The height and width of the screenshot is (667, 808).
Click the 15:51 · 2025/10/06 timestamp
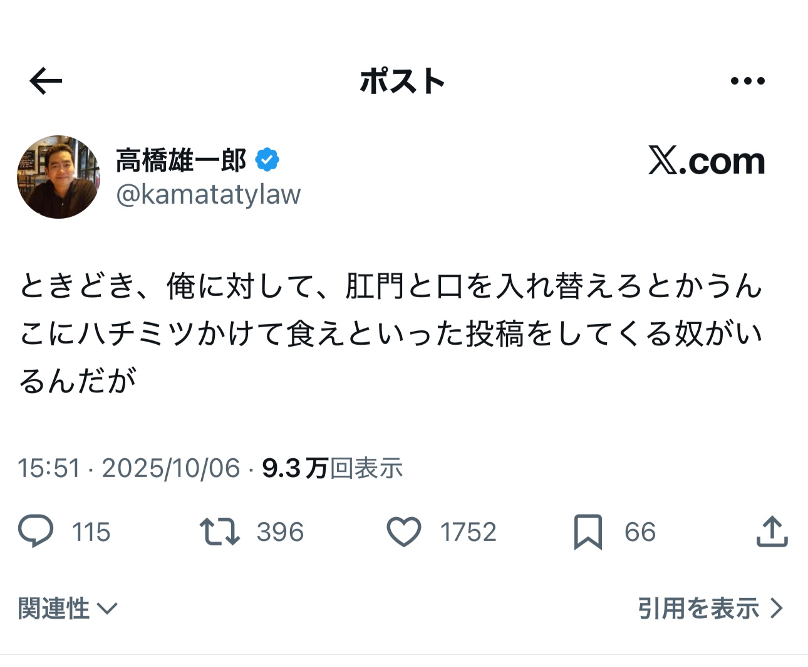point(128,468)
